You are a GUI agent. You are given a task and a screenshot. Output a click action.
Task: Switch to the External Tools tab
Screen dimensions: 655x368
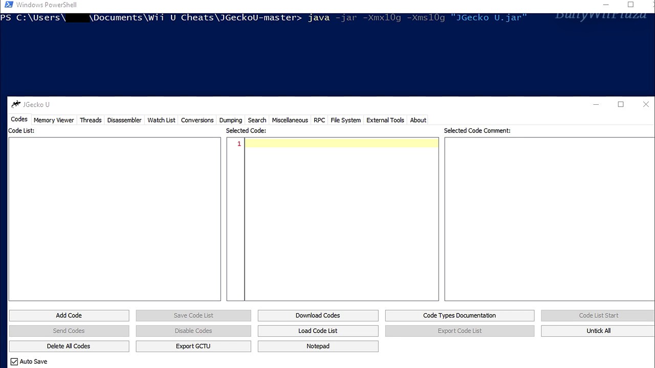385,120
